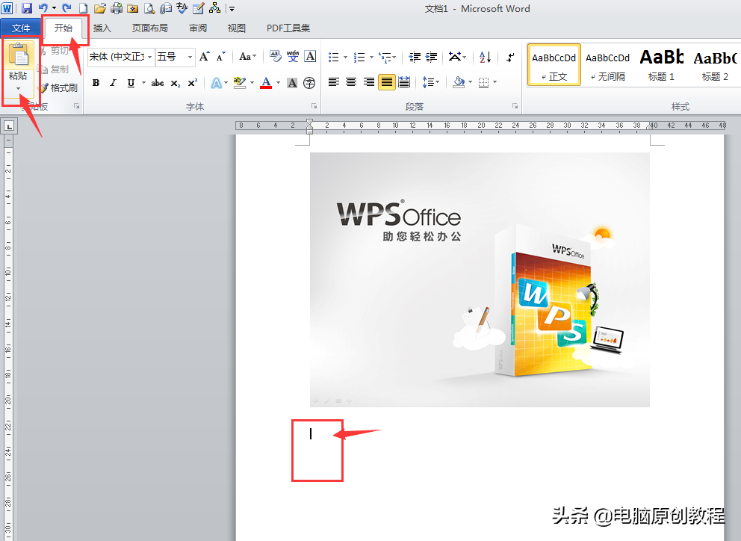Toggle center alignment
The width and height of the screenshot is (741, 541).
351,82
